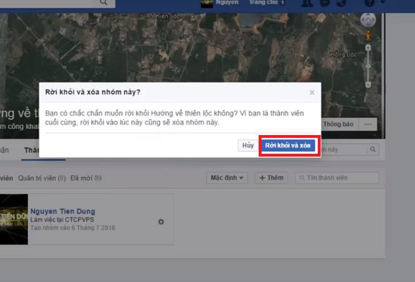Confirm with Rời khỏi và xóa button
415x282 pixels.
click(288, 145)
